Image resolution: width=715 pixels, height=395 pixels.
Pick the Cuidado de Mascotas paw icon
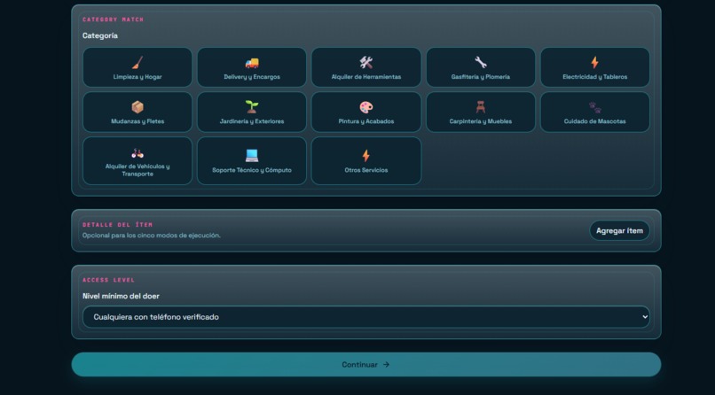point(594,107)
